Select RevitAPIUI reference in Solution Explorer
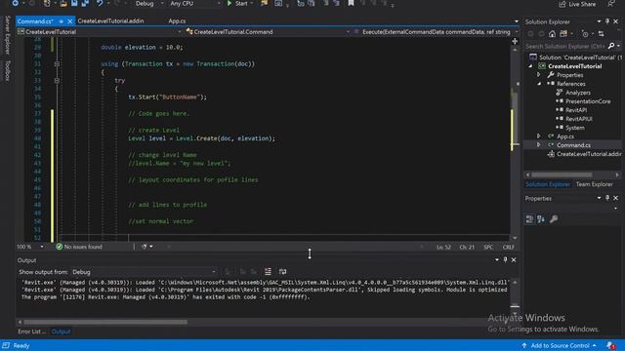Image resolution: width=625 pixels, height=351 pixels. click(x=579, y=119)
